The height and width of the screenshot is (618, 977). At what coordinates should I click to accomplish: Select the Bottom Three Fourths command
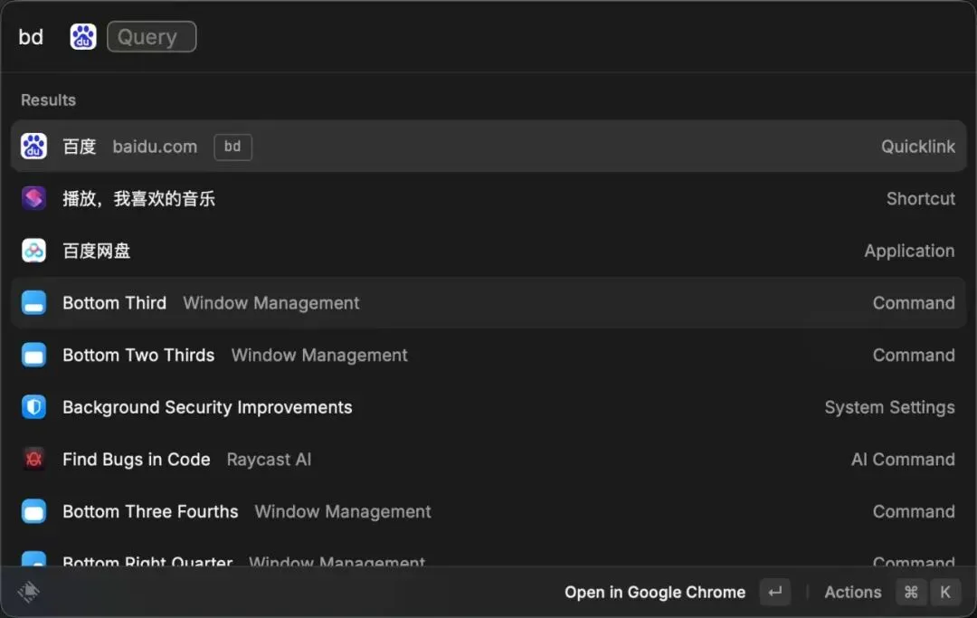tap(488, 511)
